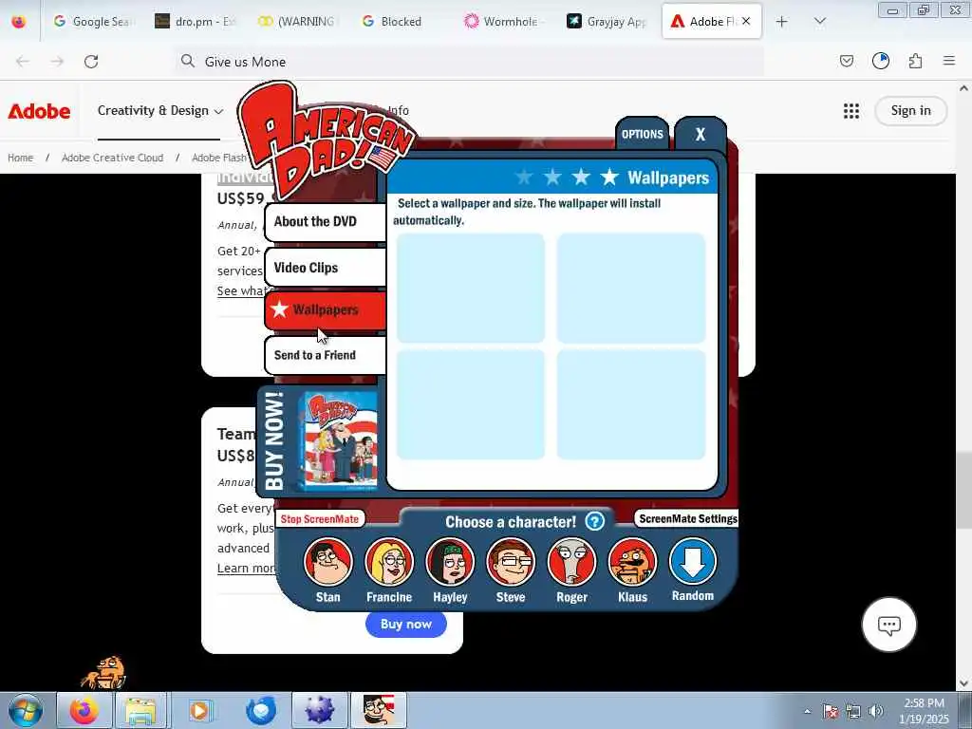Switch to the Google Search tab

(93, 22)
